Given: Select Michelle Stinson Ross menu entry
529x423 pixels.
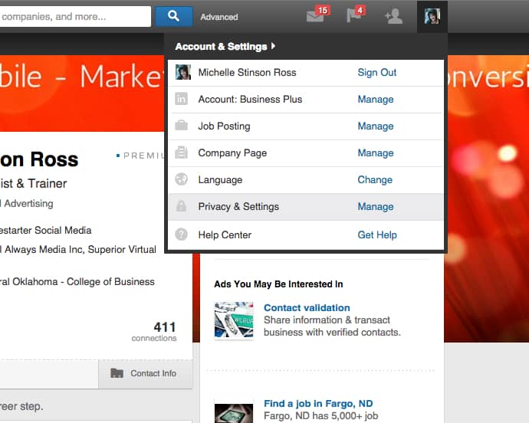Looking at the screenshot, I should (247, 72).
